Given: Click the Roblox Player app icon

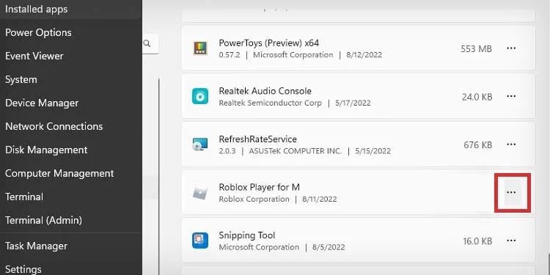Looking at the screenshot, I should point(200,192).
